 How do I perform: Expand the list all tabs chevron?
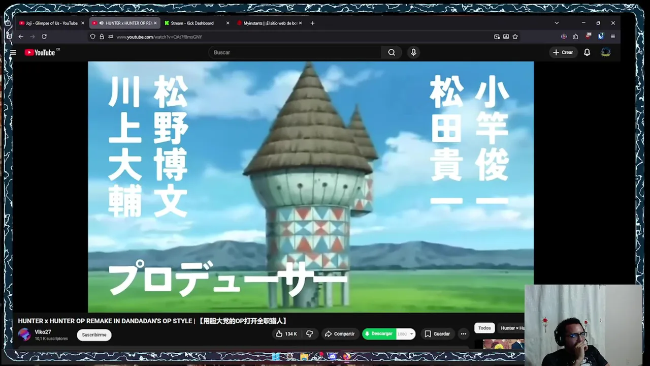point(557,23)
